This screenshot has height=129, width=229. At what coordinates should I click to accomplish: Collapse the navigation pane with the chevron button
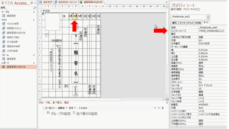[x=35, y=3]
